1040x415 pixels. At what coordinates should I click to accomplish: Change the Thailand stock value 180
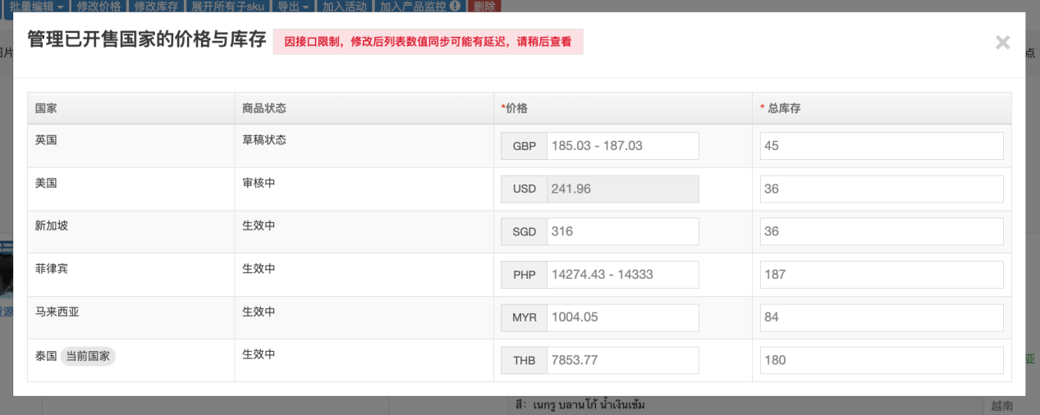881,360
